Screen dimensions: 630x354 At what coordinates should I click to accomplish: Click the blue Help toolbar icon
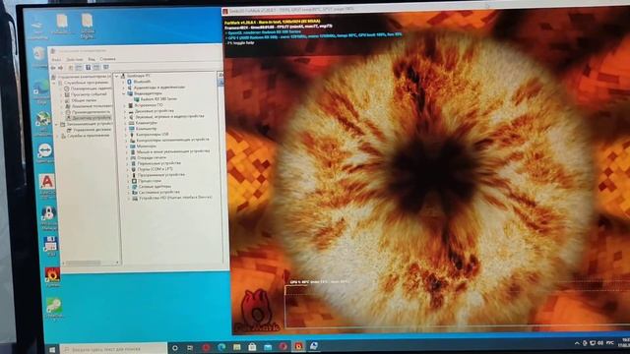pyautogui.click(x=88, y=68)
